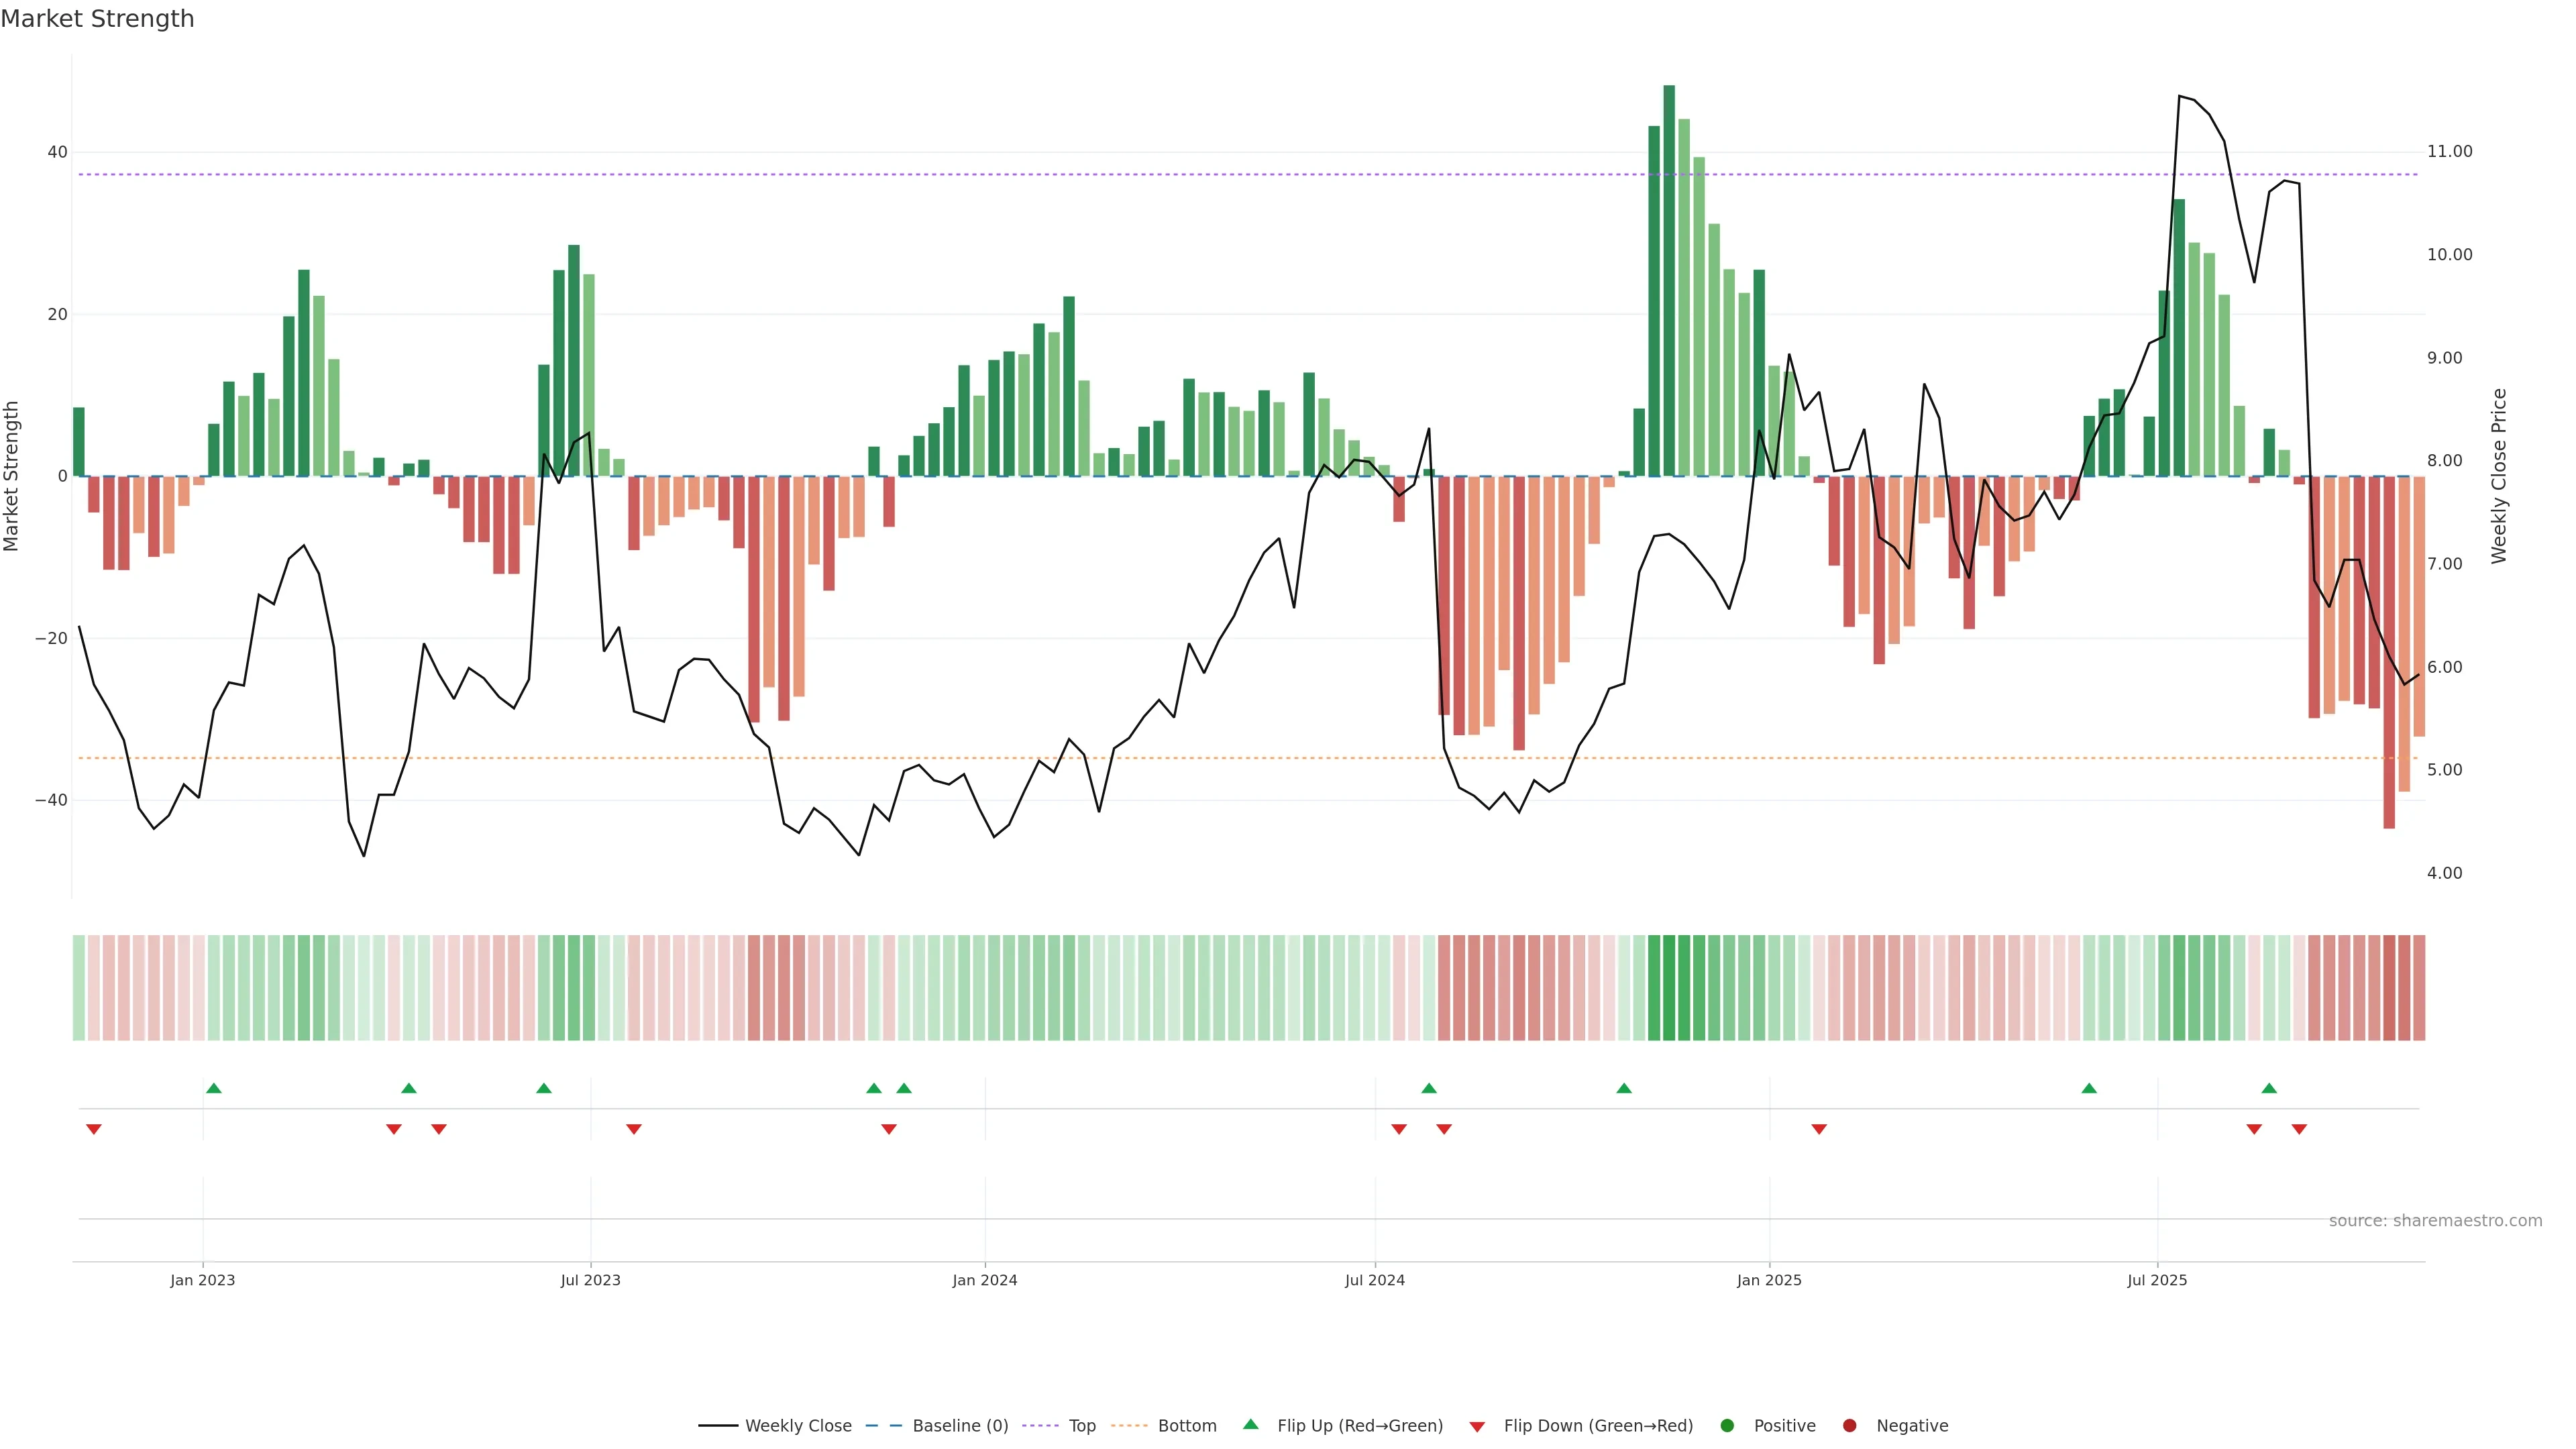Click the first green flip-up marker after Jan 2023

point(213,1088)
